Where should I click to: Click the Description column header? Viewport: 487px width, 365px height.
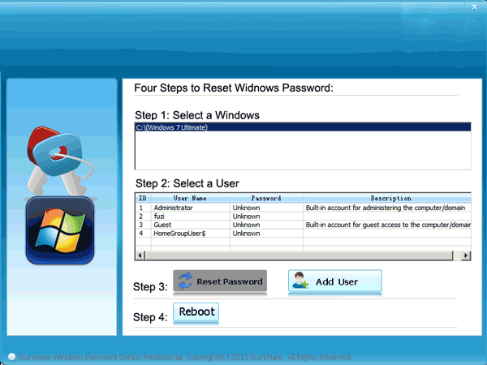(x=387, y=198)
